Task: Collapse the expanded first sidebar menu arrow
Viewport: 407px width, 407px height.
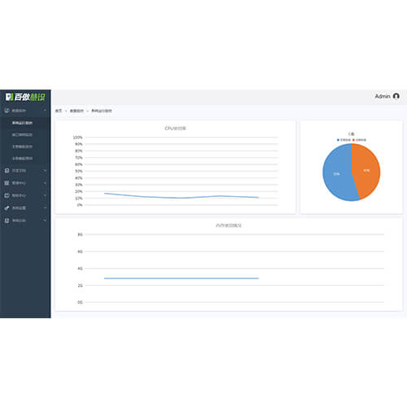Action: [45, 111]
